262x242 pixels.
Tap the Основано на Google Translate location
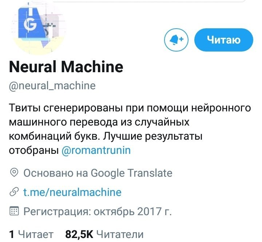[98, 173]
